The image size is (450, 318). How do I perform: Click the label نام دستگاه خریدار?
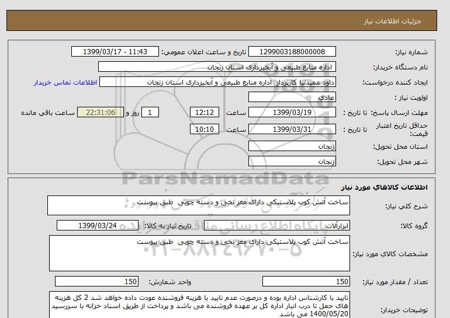400,67
